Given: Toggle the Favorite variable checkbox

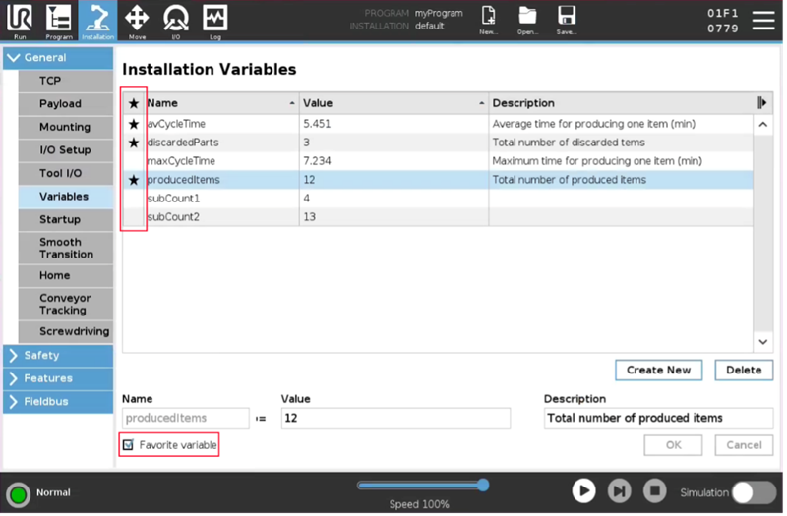Looking at the screenshot, I should tap(128, 445).
